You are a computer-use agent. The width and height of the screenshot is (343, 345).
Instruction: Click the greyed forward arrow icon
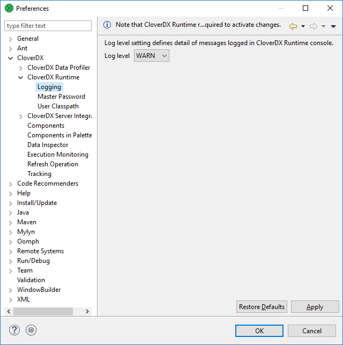click(x=314, y=26)
